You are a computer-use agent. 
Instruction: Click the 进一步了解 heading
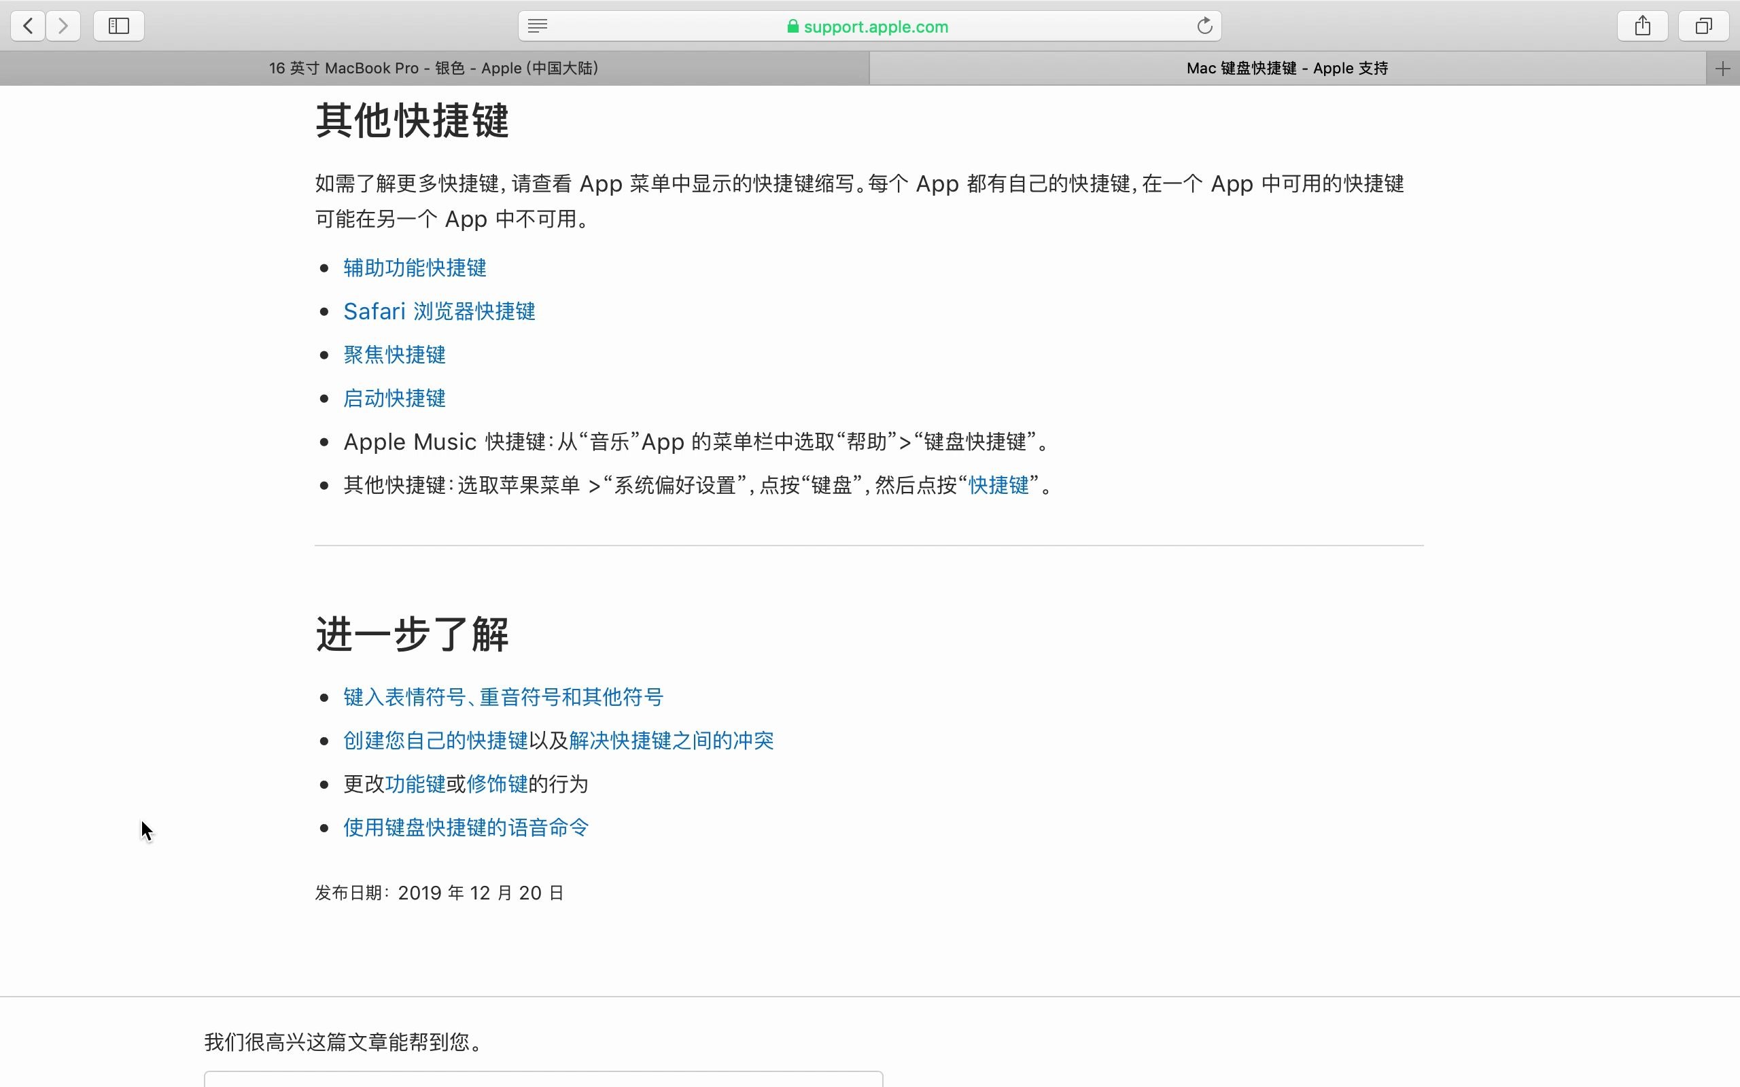pyautogui.click(x=413, y=634)
